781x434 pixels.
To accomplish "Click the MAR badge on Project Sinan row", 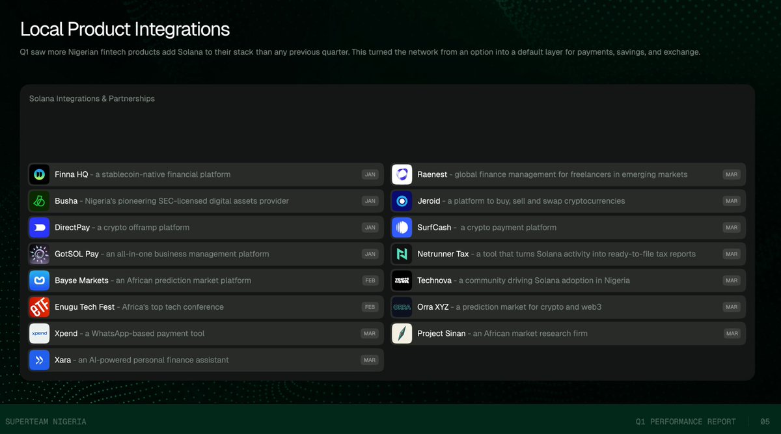I will [732, 333].
